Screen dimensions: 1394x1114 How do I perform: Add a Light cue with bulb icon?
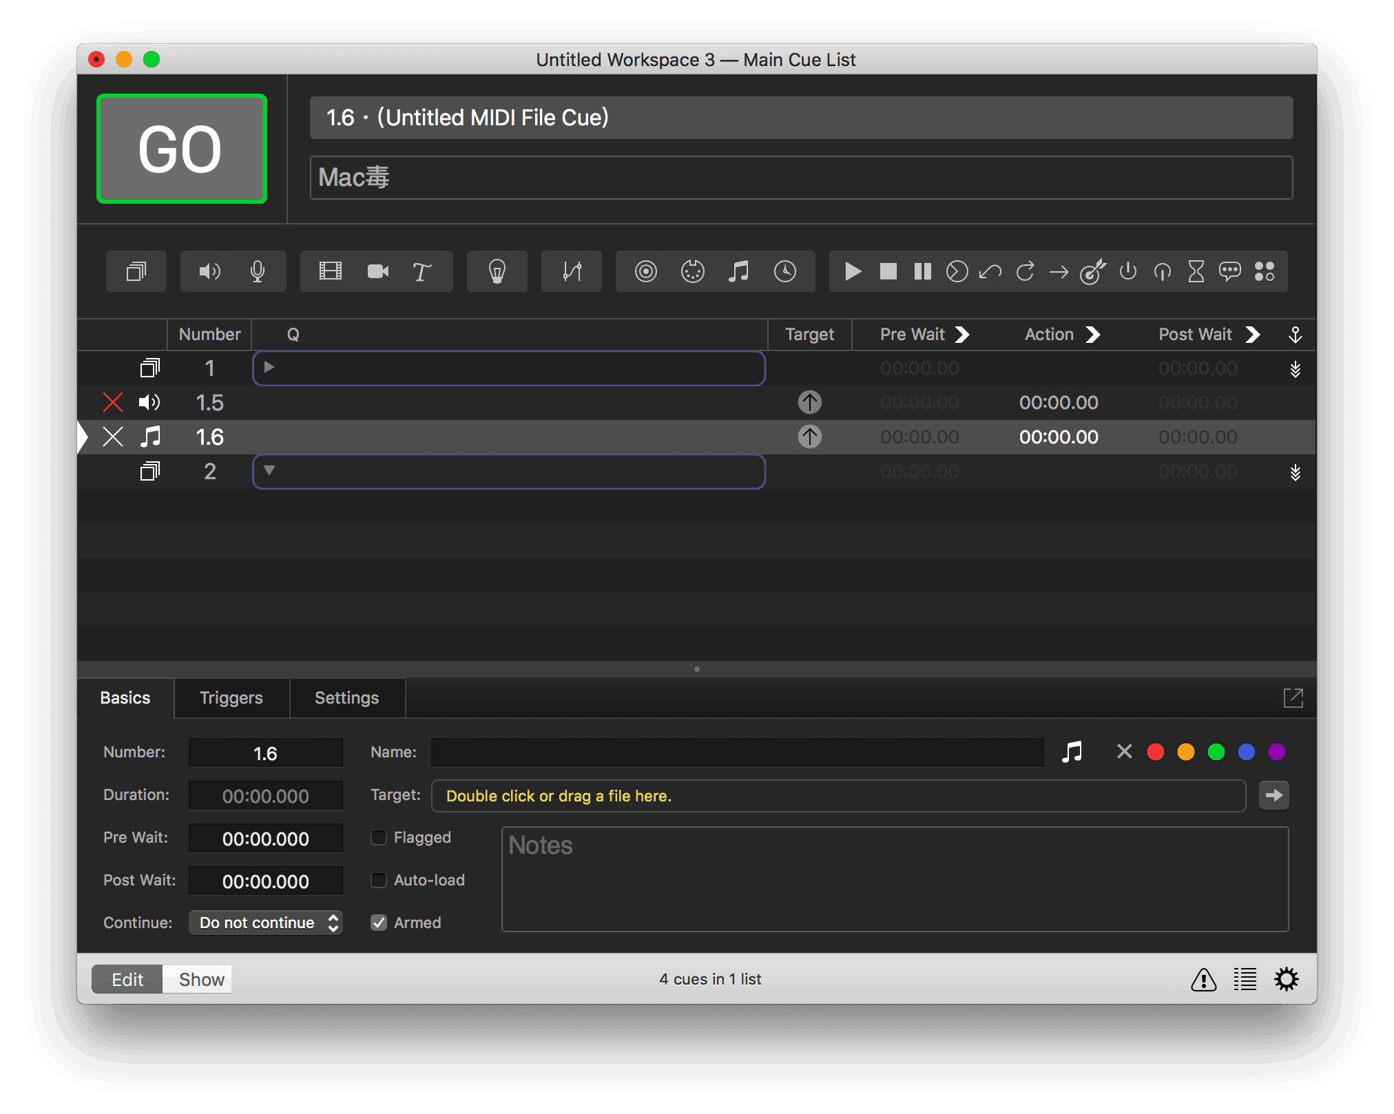coord(497,271)
